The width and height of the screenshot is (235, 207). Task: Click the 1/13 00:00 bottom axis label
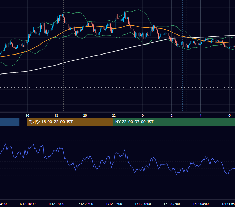pyautogui.click(x=143, y=204)
